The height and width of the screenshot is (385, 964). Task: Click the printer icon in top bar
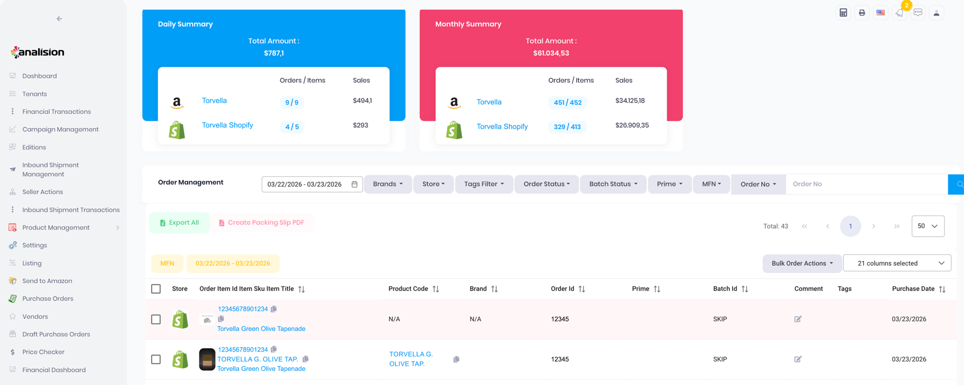click(862, 13)
